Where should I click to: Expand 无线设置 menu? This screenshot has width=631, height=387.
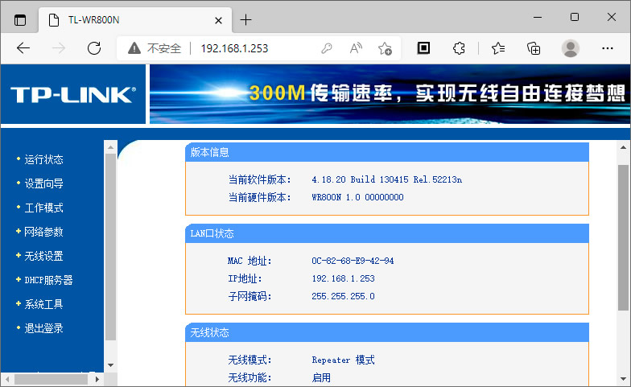click(43, 256)
